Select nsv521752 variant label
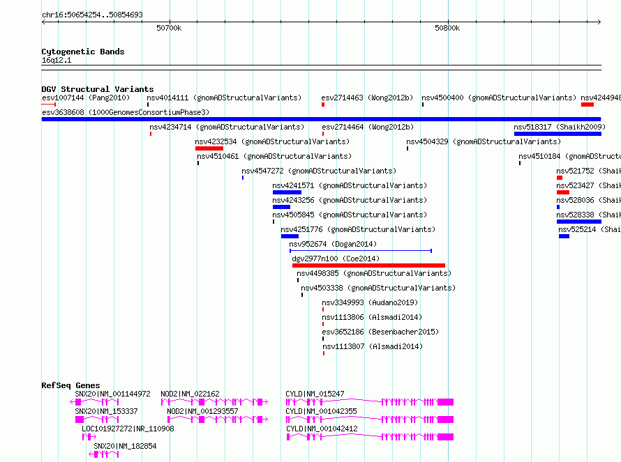 pos(588,171)
